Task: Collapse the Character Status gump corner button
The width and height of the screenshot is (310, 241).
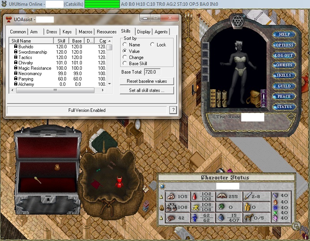Action: point(296,226)
